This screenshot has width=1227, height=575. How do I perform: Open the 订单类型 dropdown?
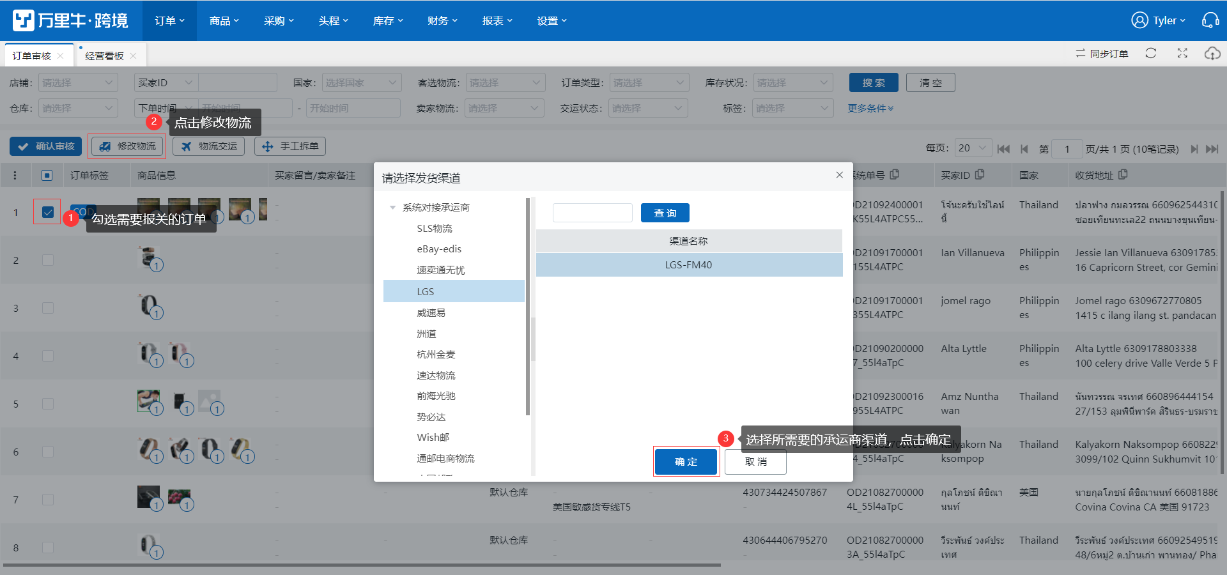point(649,82)
